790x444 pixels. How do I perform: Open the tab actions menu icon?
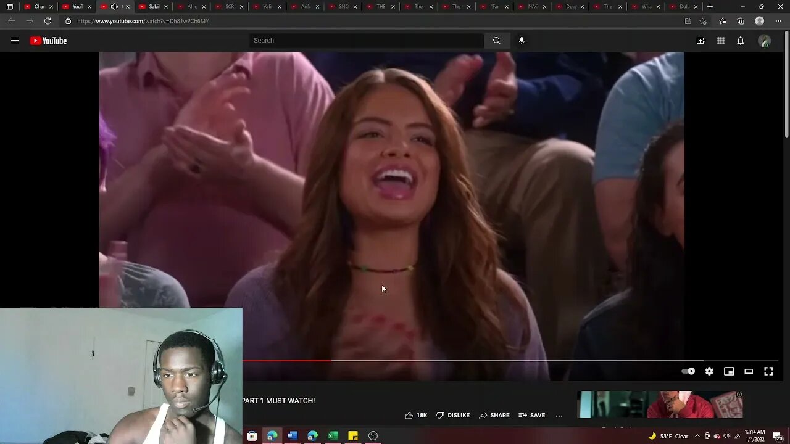click(10, 7)
